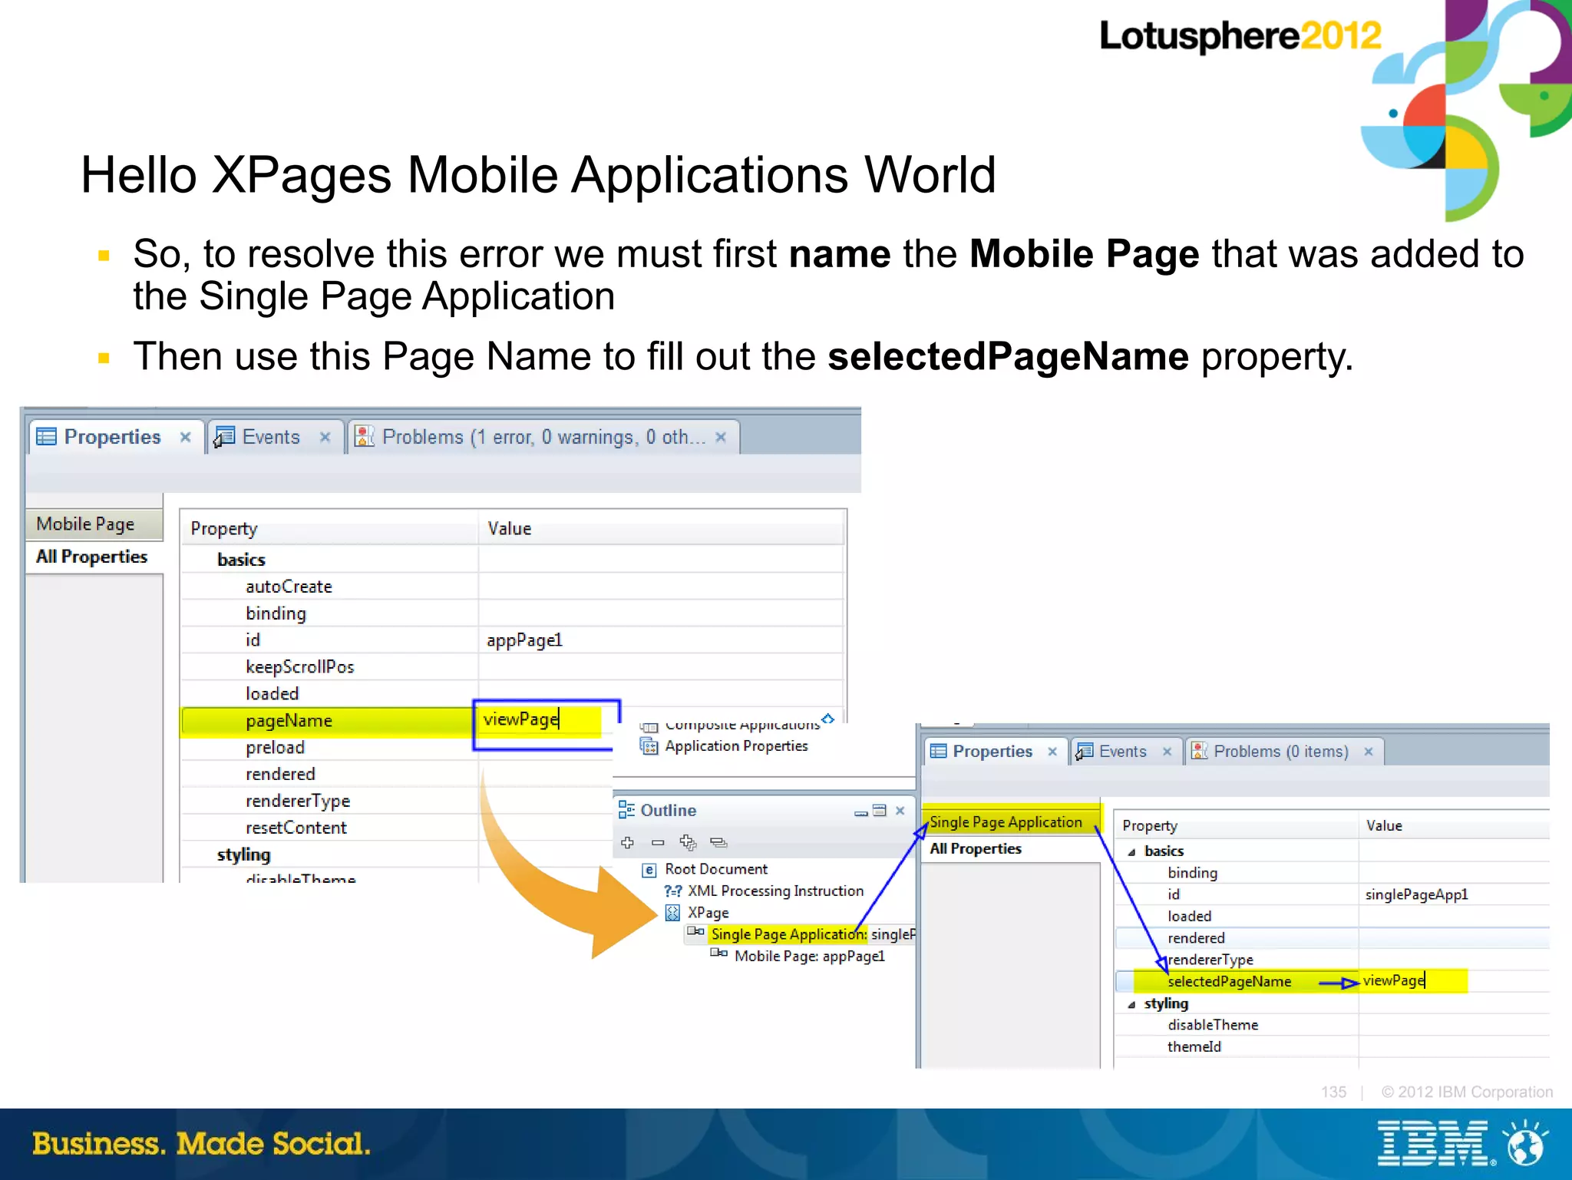Image resolution: width=1572 pixels, height=1180 pixels.
Task: Open Application Properties item
Action: tap(736, 746)
